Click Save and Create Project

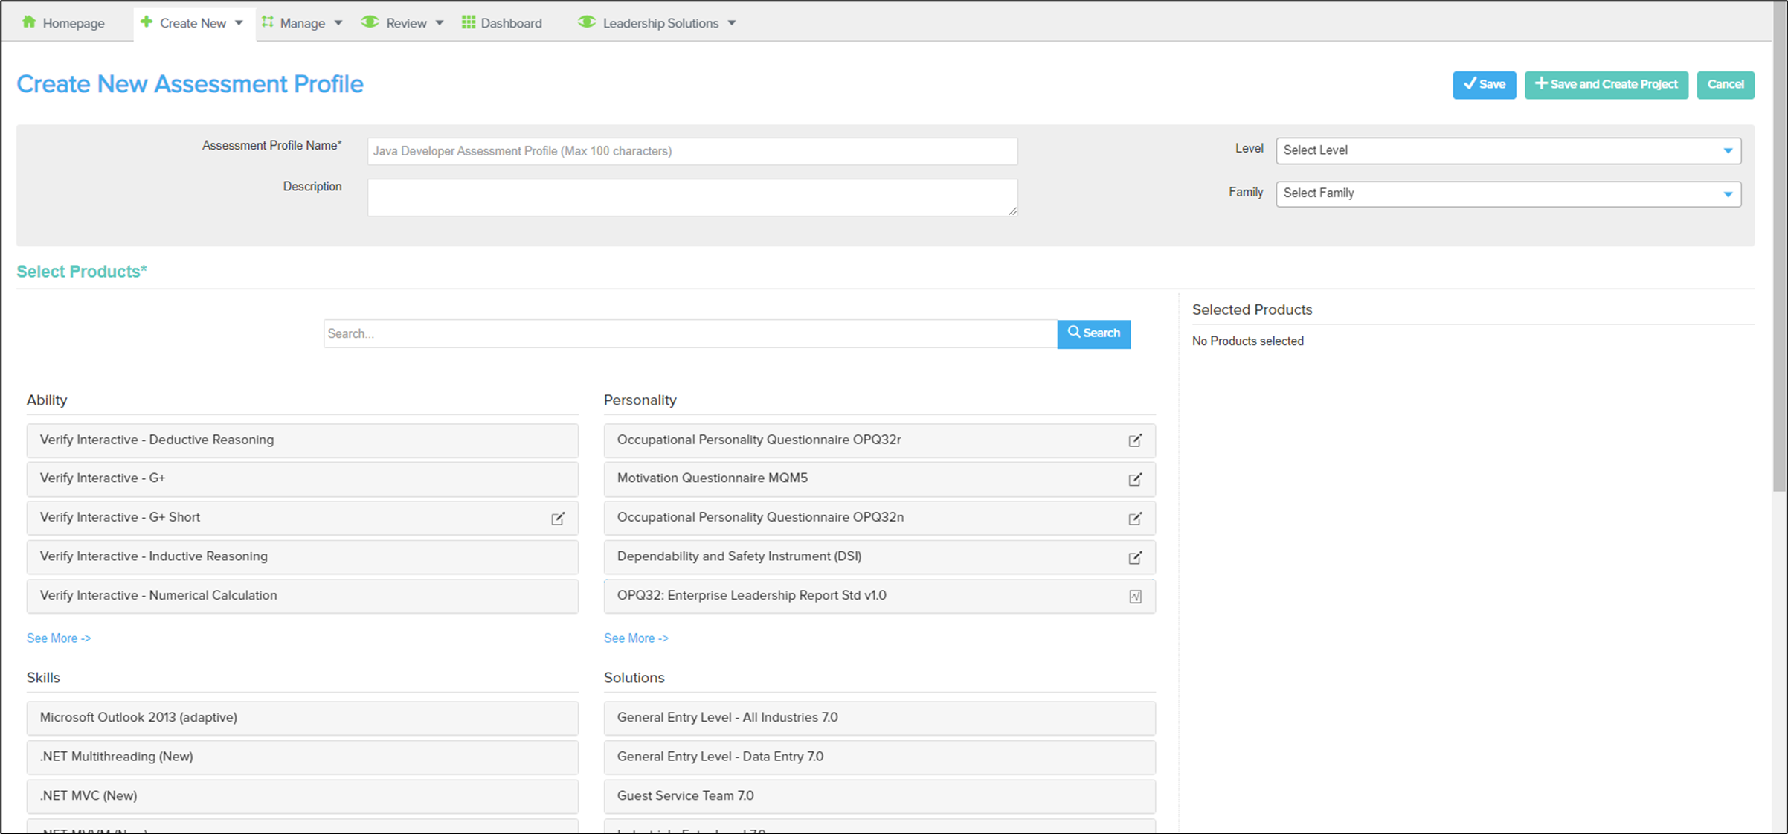pyautogui.click(x=1607, y=85)
